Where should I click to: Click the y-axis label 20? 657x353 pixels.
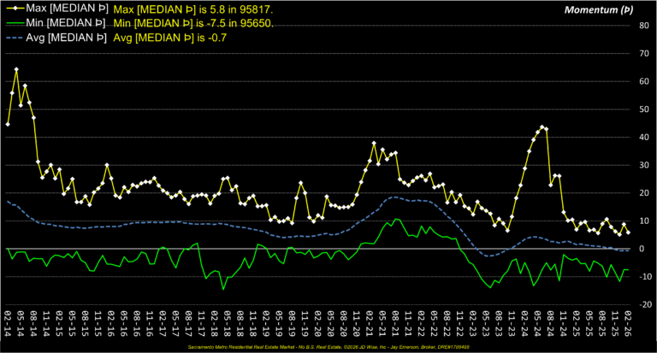click(x=644, y=193)
